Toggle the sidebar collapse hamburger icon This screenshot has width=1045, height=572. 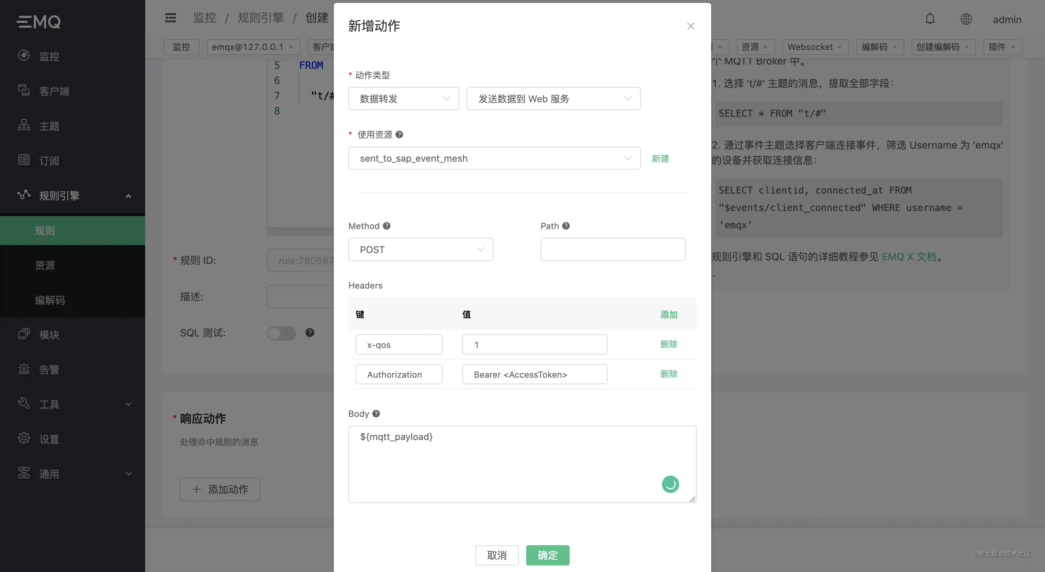coord(171,18)
